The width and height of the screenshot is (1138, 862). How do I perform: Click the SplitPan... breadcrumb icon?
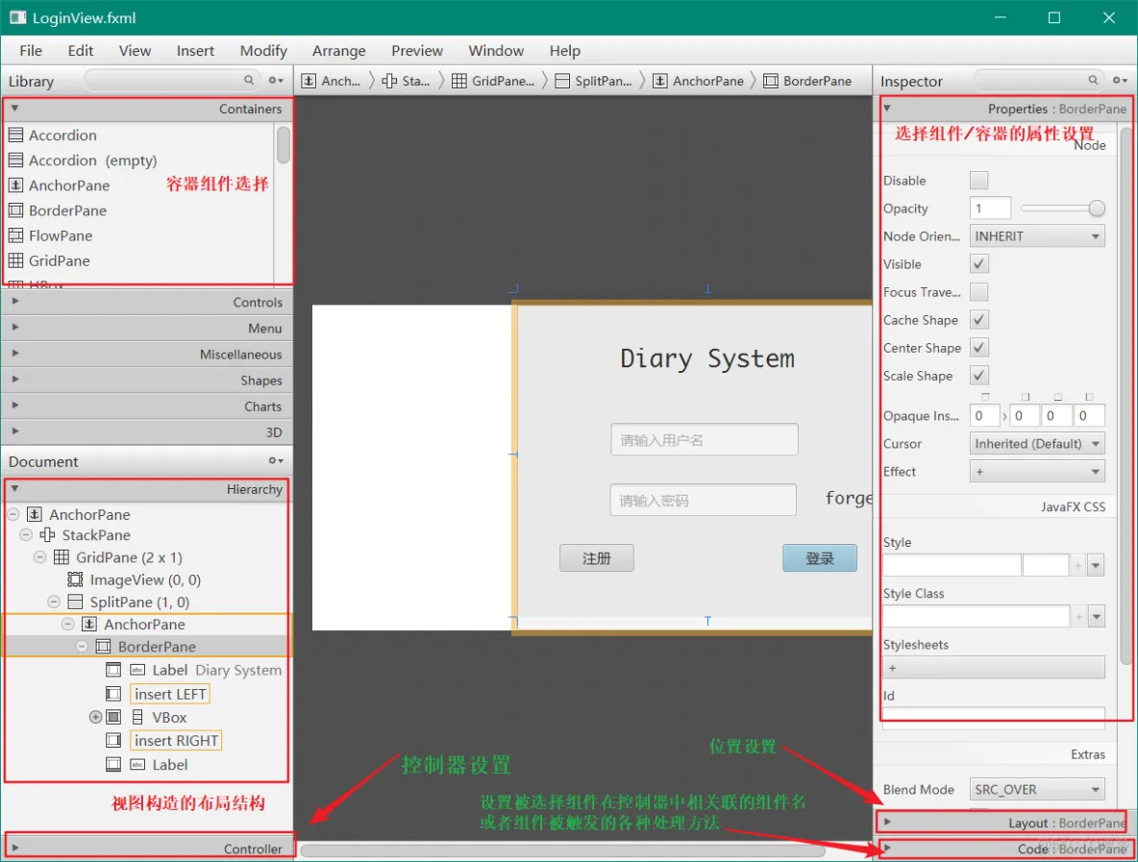tap(562, 81)
